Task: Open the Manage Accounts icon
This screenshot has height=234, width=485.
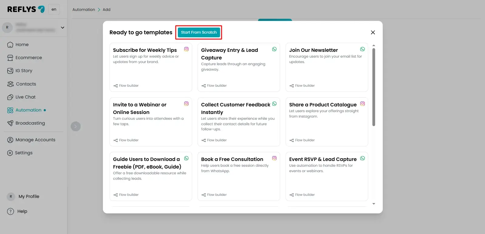Action: (10, 140)
